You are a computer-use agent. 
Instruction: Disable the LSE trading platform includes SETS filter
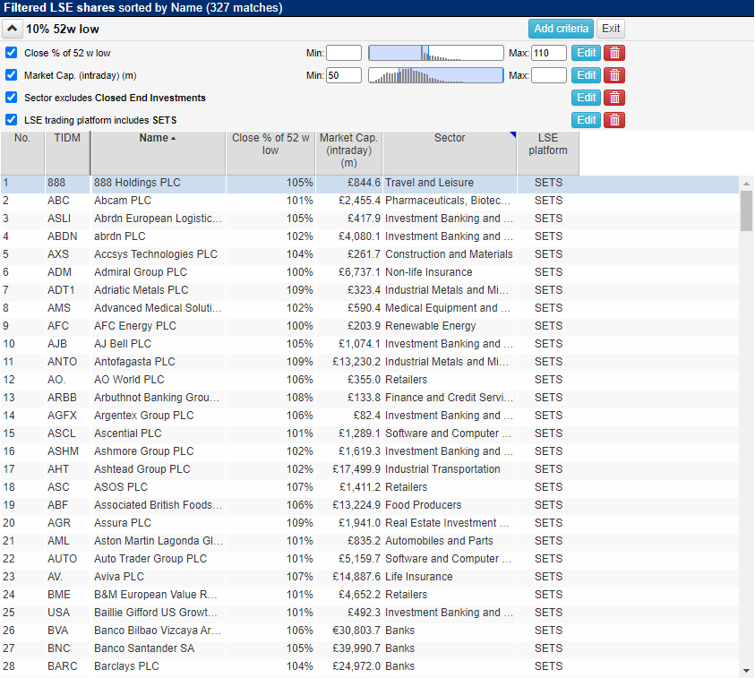pyautogui.click(x=11, y=119)
